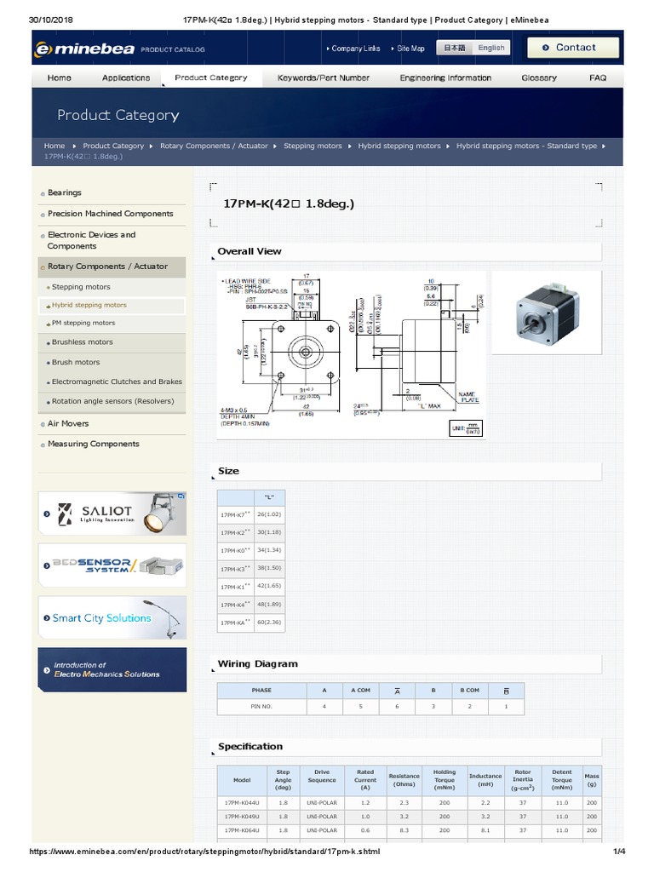This screenshot has width=654, height=872.
Task: Click the SALIOT lighting banner
Action: tap(112, 513)
